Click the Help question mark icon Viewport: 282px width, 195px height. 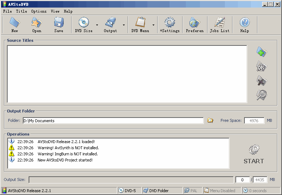click(x=245, y=22)
